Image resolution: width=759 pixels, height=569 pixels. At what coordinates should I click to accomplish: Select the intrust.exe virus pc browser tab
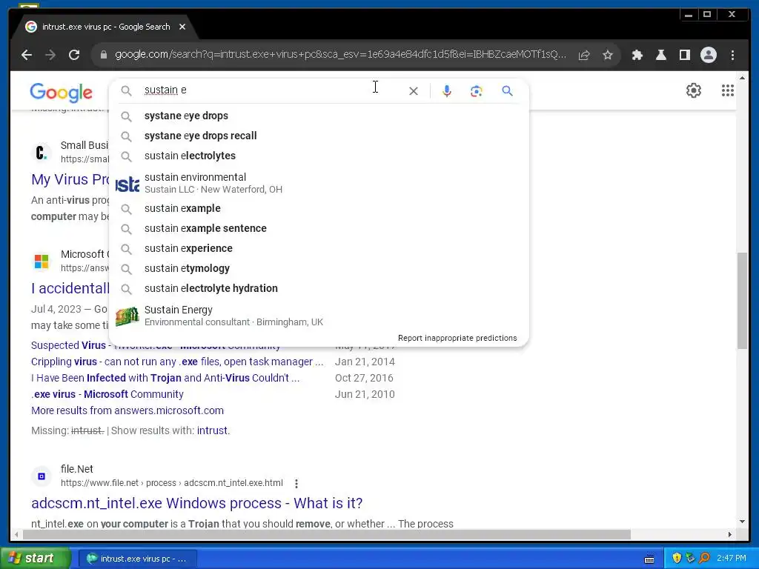(x=105, y=27)
